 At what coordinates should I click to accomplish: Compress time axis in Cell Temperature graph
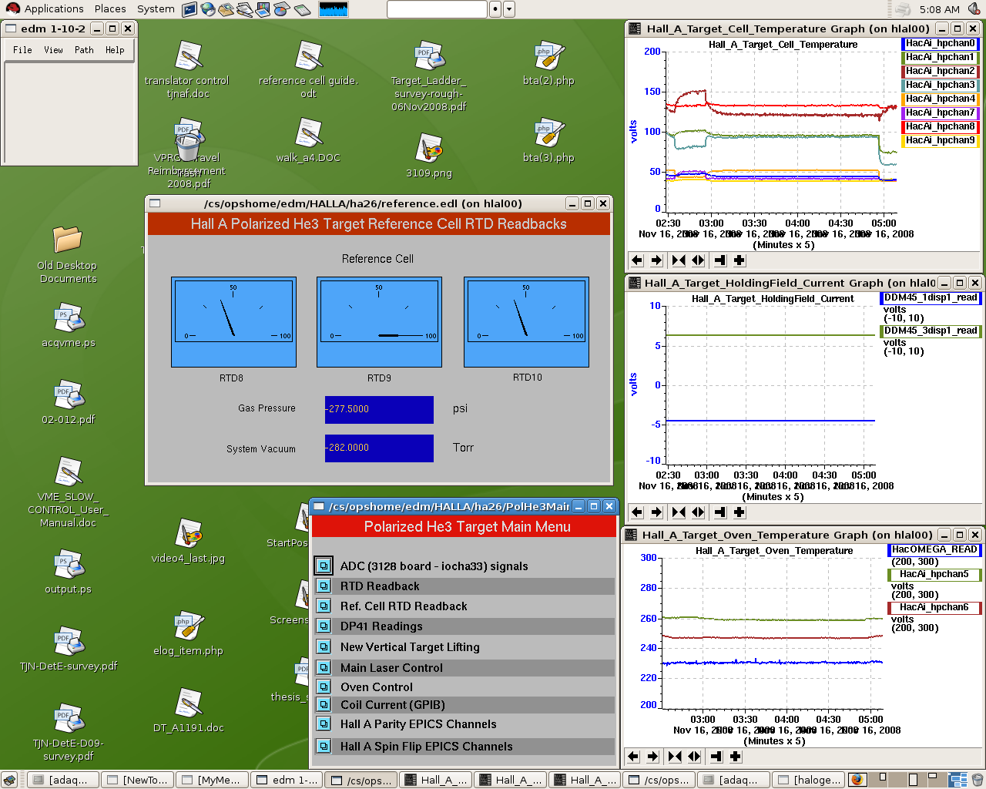coord(679,260)
